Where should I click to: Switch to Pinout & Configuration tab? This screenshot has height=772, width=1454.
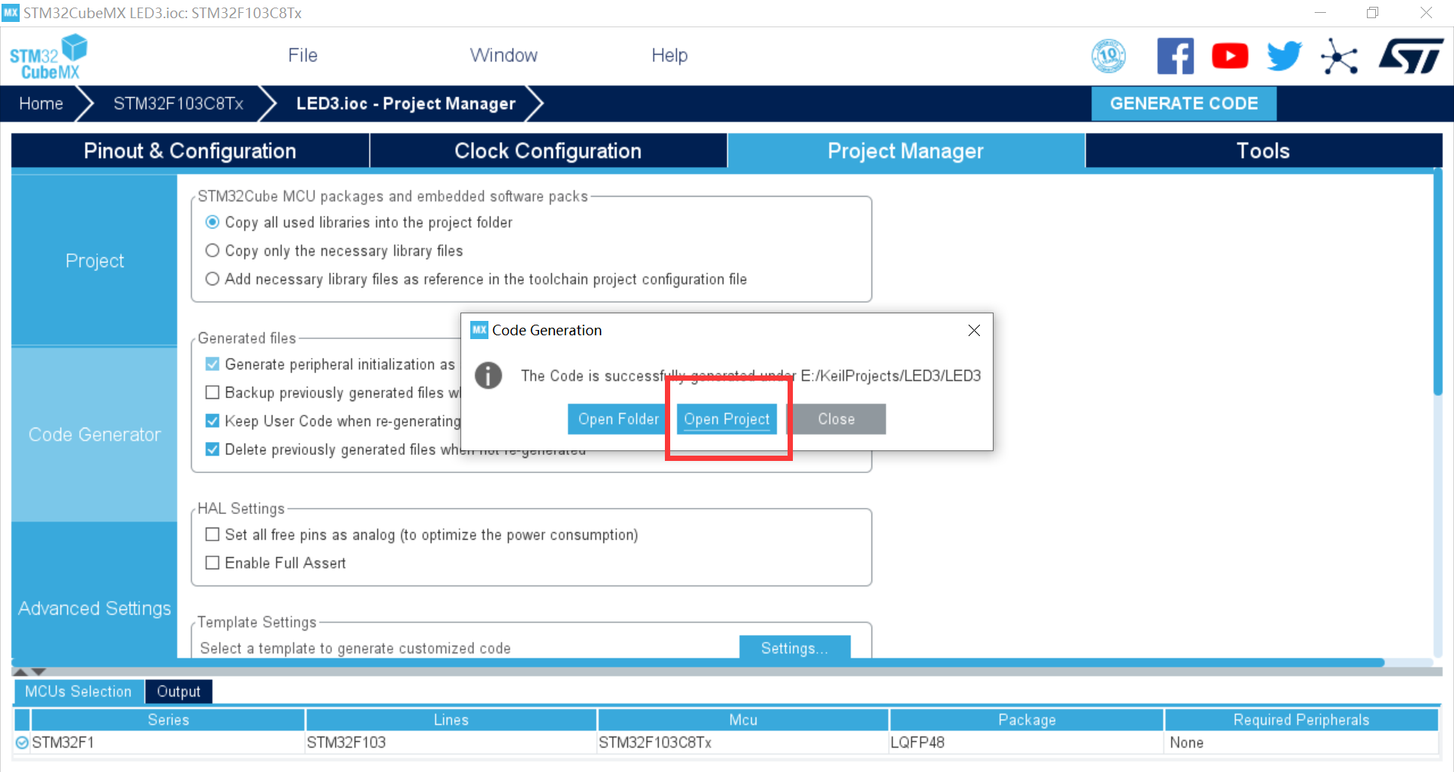pyautogui.click(x=190, y=151)
